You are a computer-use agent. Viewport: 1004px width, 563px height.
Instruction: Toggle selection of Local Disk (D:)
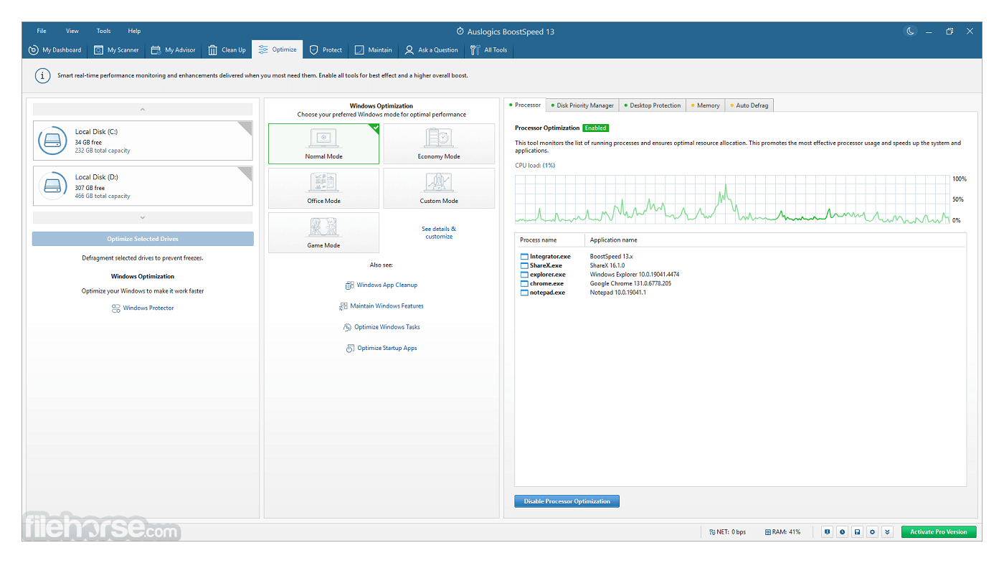(x=143, y=186)
